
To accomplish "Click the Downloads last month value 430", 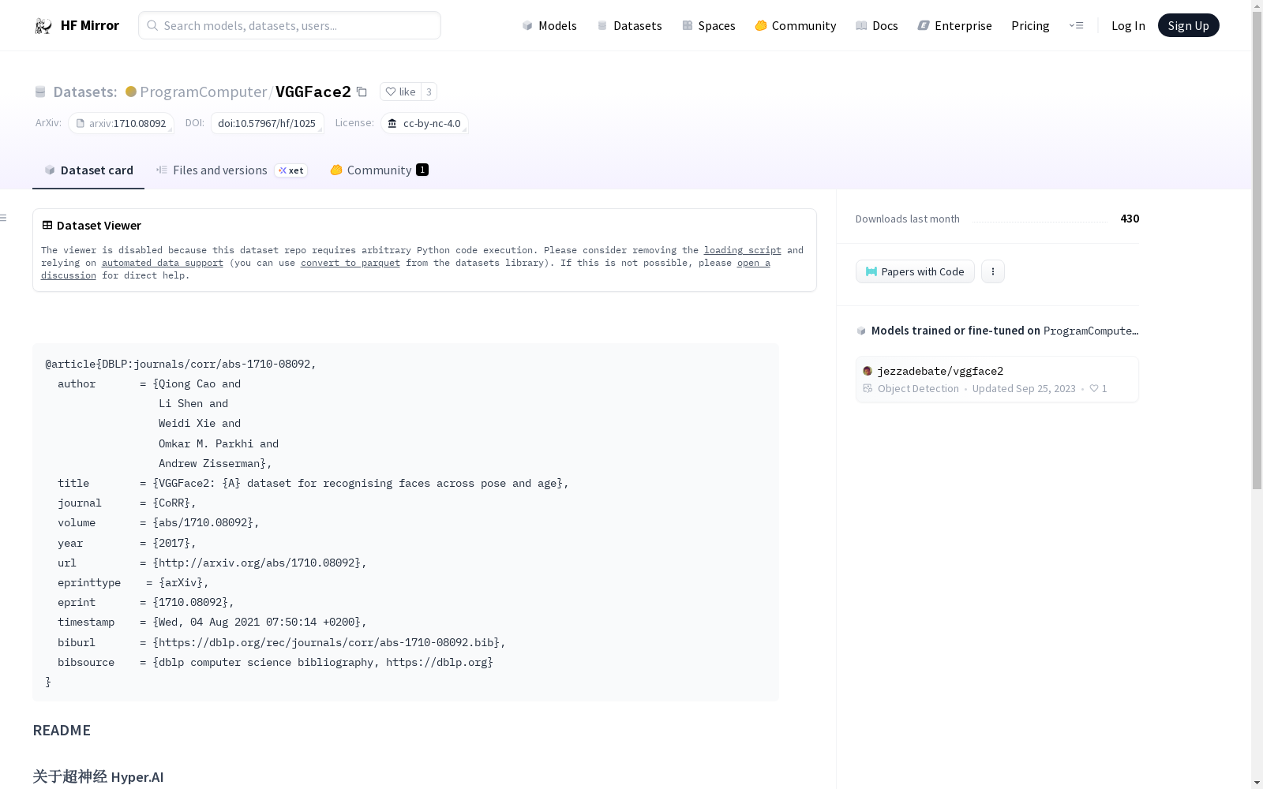I will tap(1130, 219).
